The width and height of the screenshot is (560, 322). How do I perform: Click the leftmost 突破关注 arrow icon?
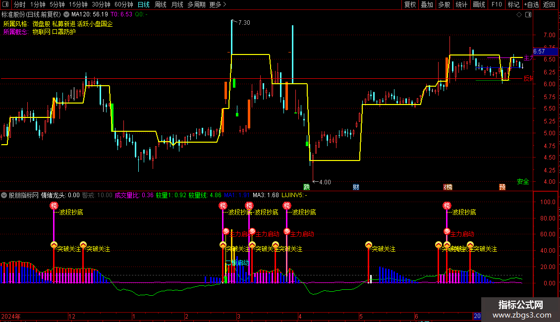(x=54, y=245)
